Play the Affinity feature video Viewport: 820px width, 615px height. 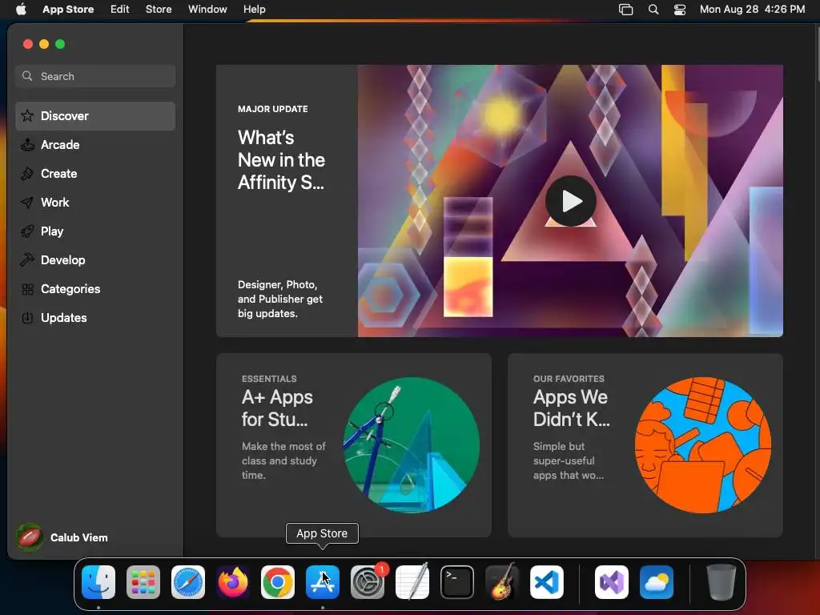click(570, 201)
